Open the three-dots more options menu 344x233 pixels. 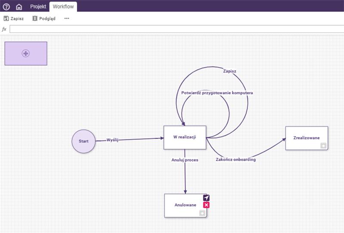[67, 18]
